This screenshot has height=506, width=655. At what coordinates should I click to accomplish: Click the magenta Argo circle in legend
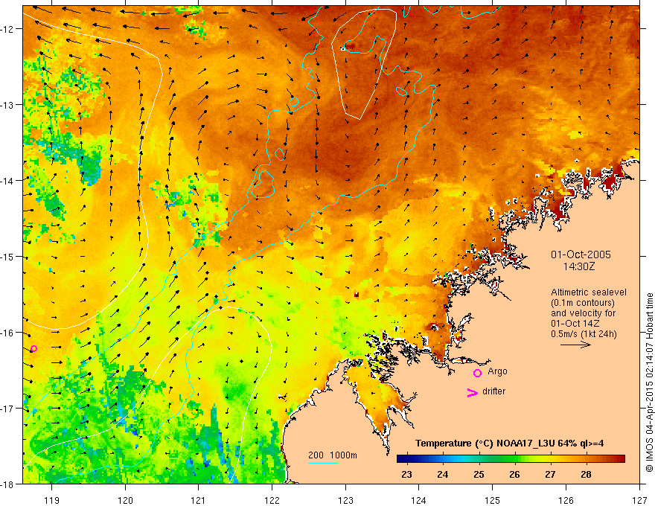pos(477,373)
